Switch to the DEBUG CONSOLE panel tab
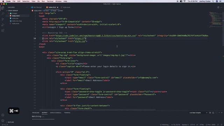 click(x=56, y=113)
